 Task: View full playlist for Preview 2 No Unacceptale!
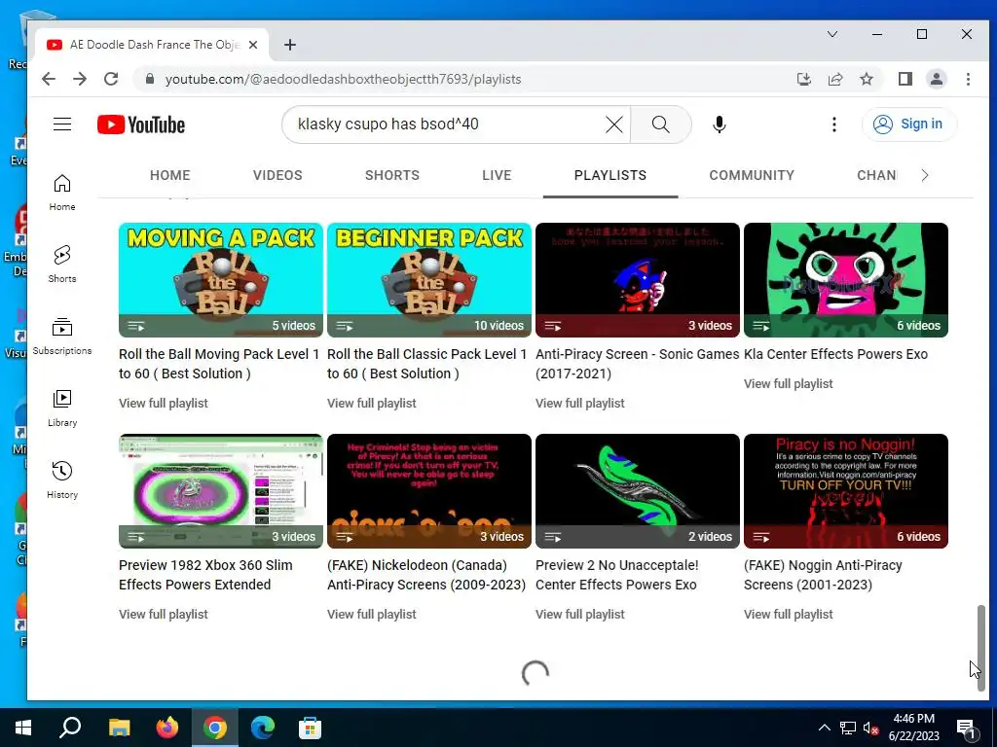580,615
